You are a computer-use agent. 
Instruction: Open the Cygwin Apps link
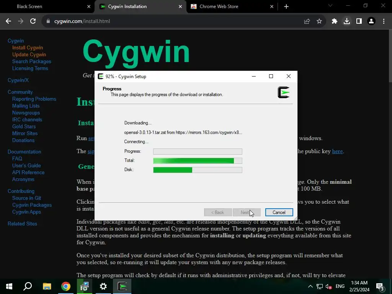coord(26,212)
